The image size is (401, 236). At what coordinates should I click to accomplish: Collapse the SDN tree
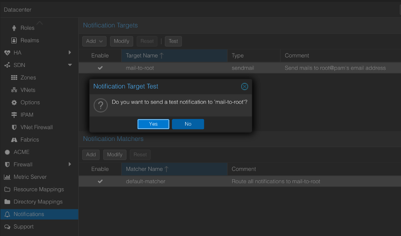[70, 65]
